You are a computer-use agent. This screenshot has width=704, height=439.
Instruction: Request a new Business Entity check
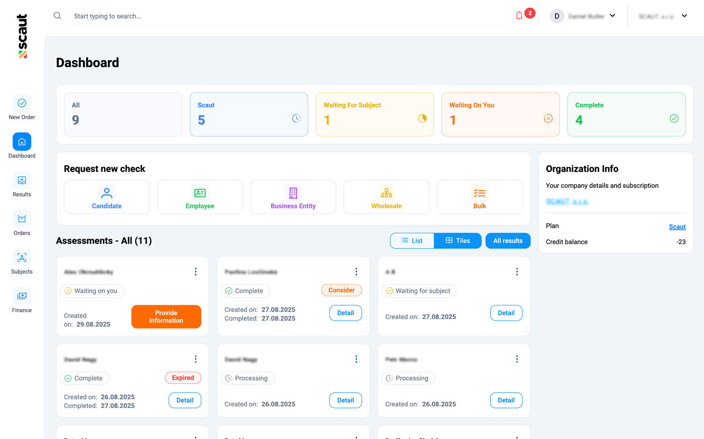[293, 197]
